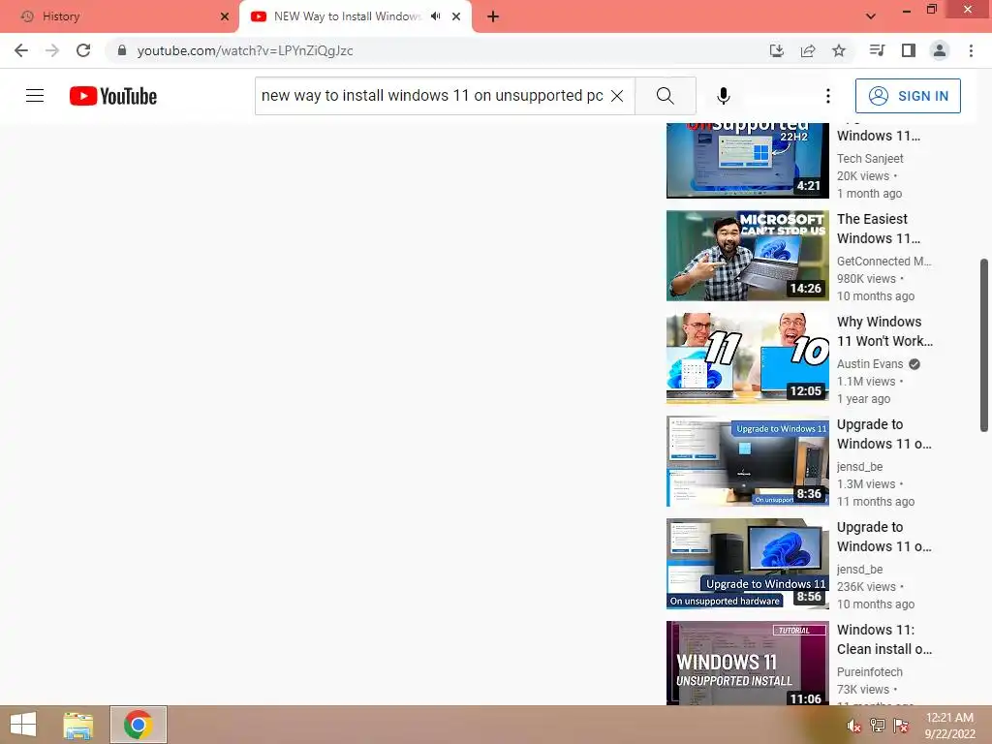Open the Windows 11 Unsupported Install thumbnail

[x=747, y=663]
